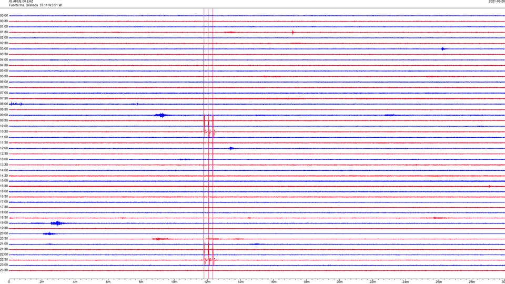Click the station code IG.AFUE.00.EHZ

(21, 2)
